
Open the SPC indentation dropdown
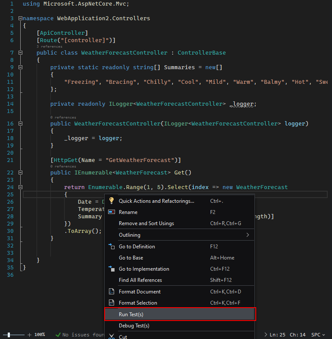(x=319, y=334)
